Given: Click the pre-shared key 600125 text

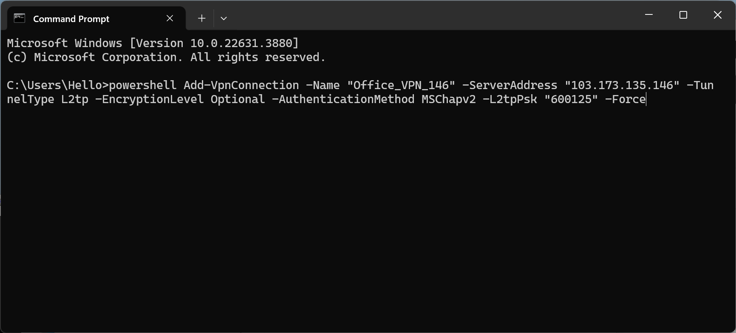Looking at the screenshot, I should tap(571, 99).
